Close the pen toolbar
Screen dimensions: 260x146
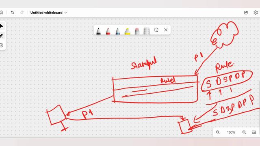point(166,30)
